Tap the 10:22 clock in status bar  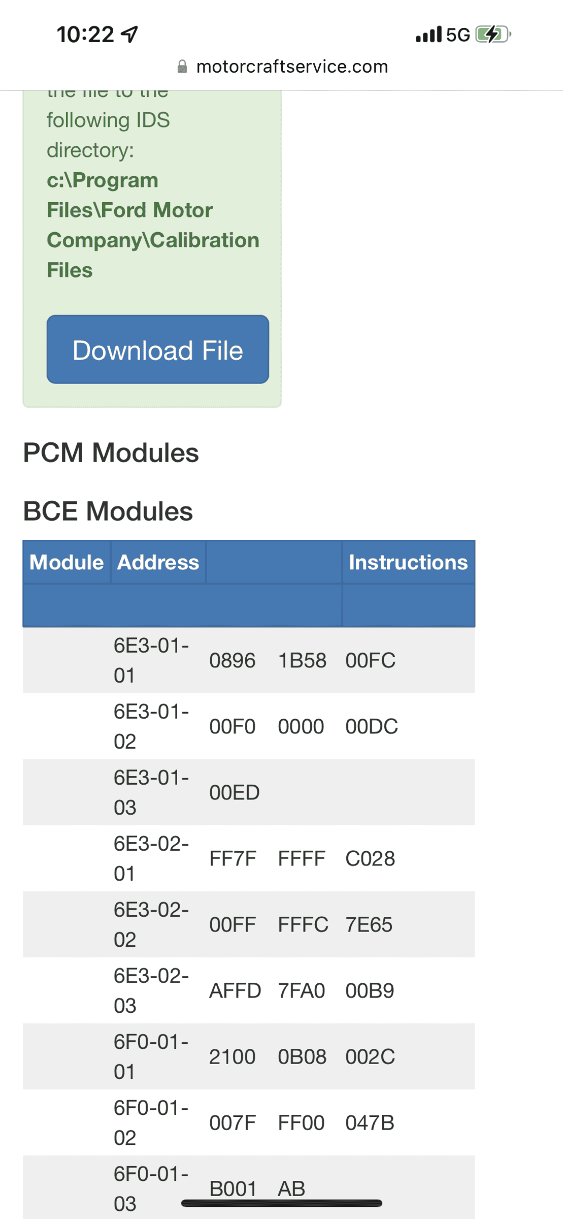pos(85,35)
